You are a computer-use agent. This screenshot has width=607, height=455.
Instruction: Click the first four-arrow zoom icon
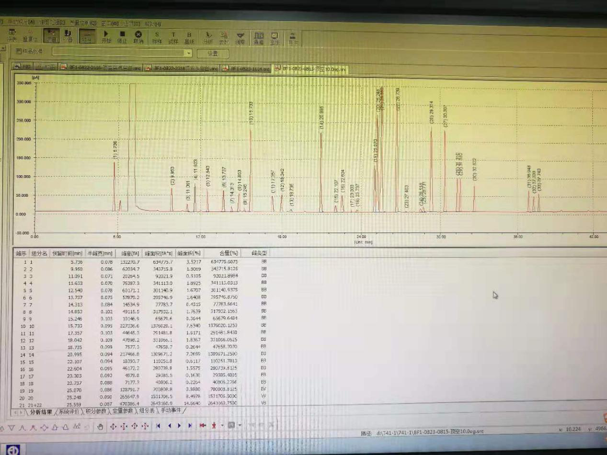[x=113, y=426]
